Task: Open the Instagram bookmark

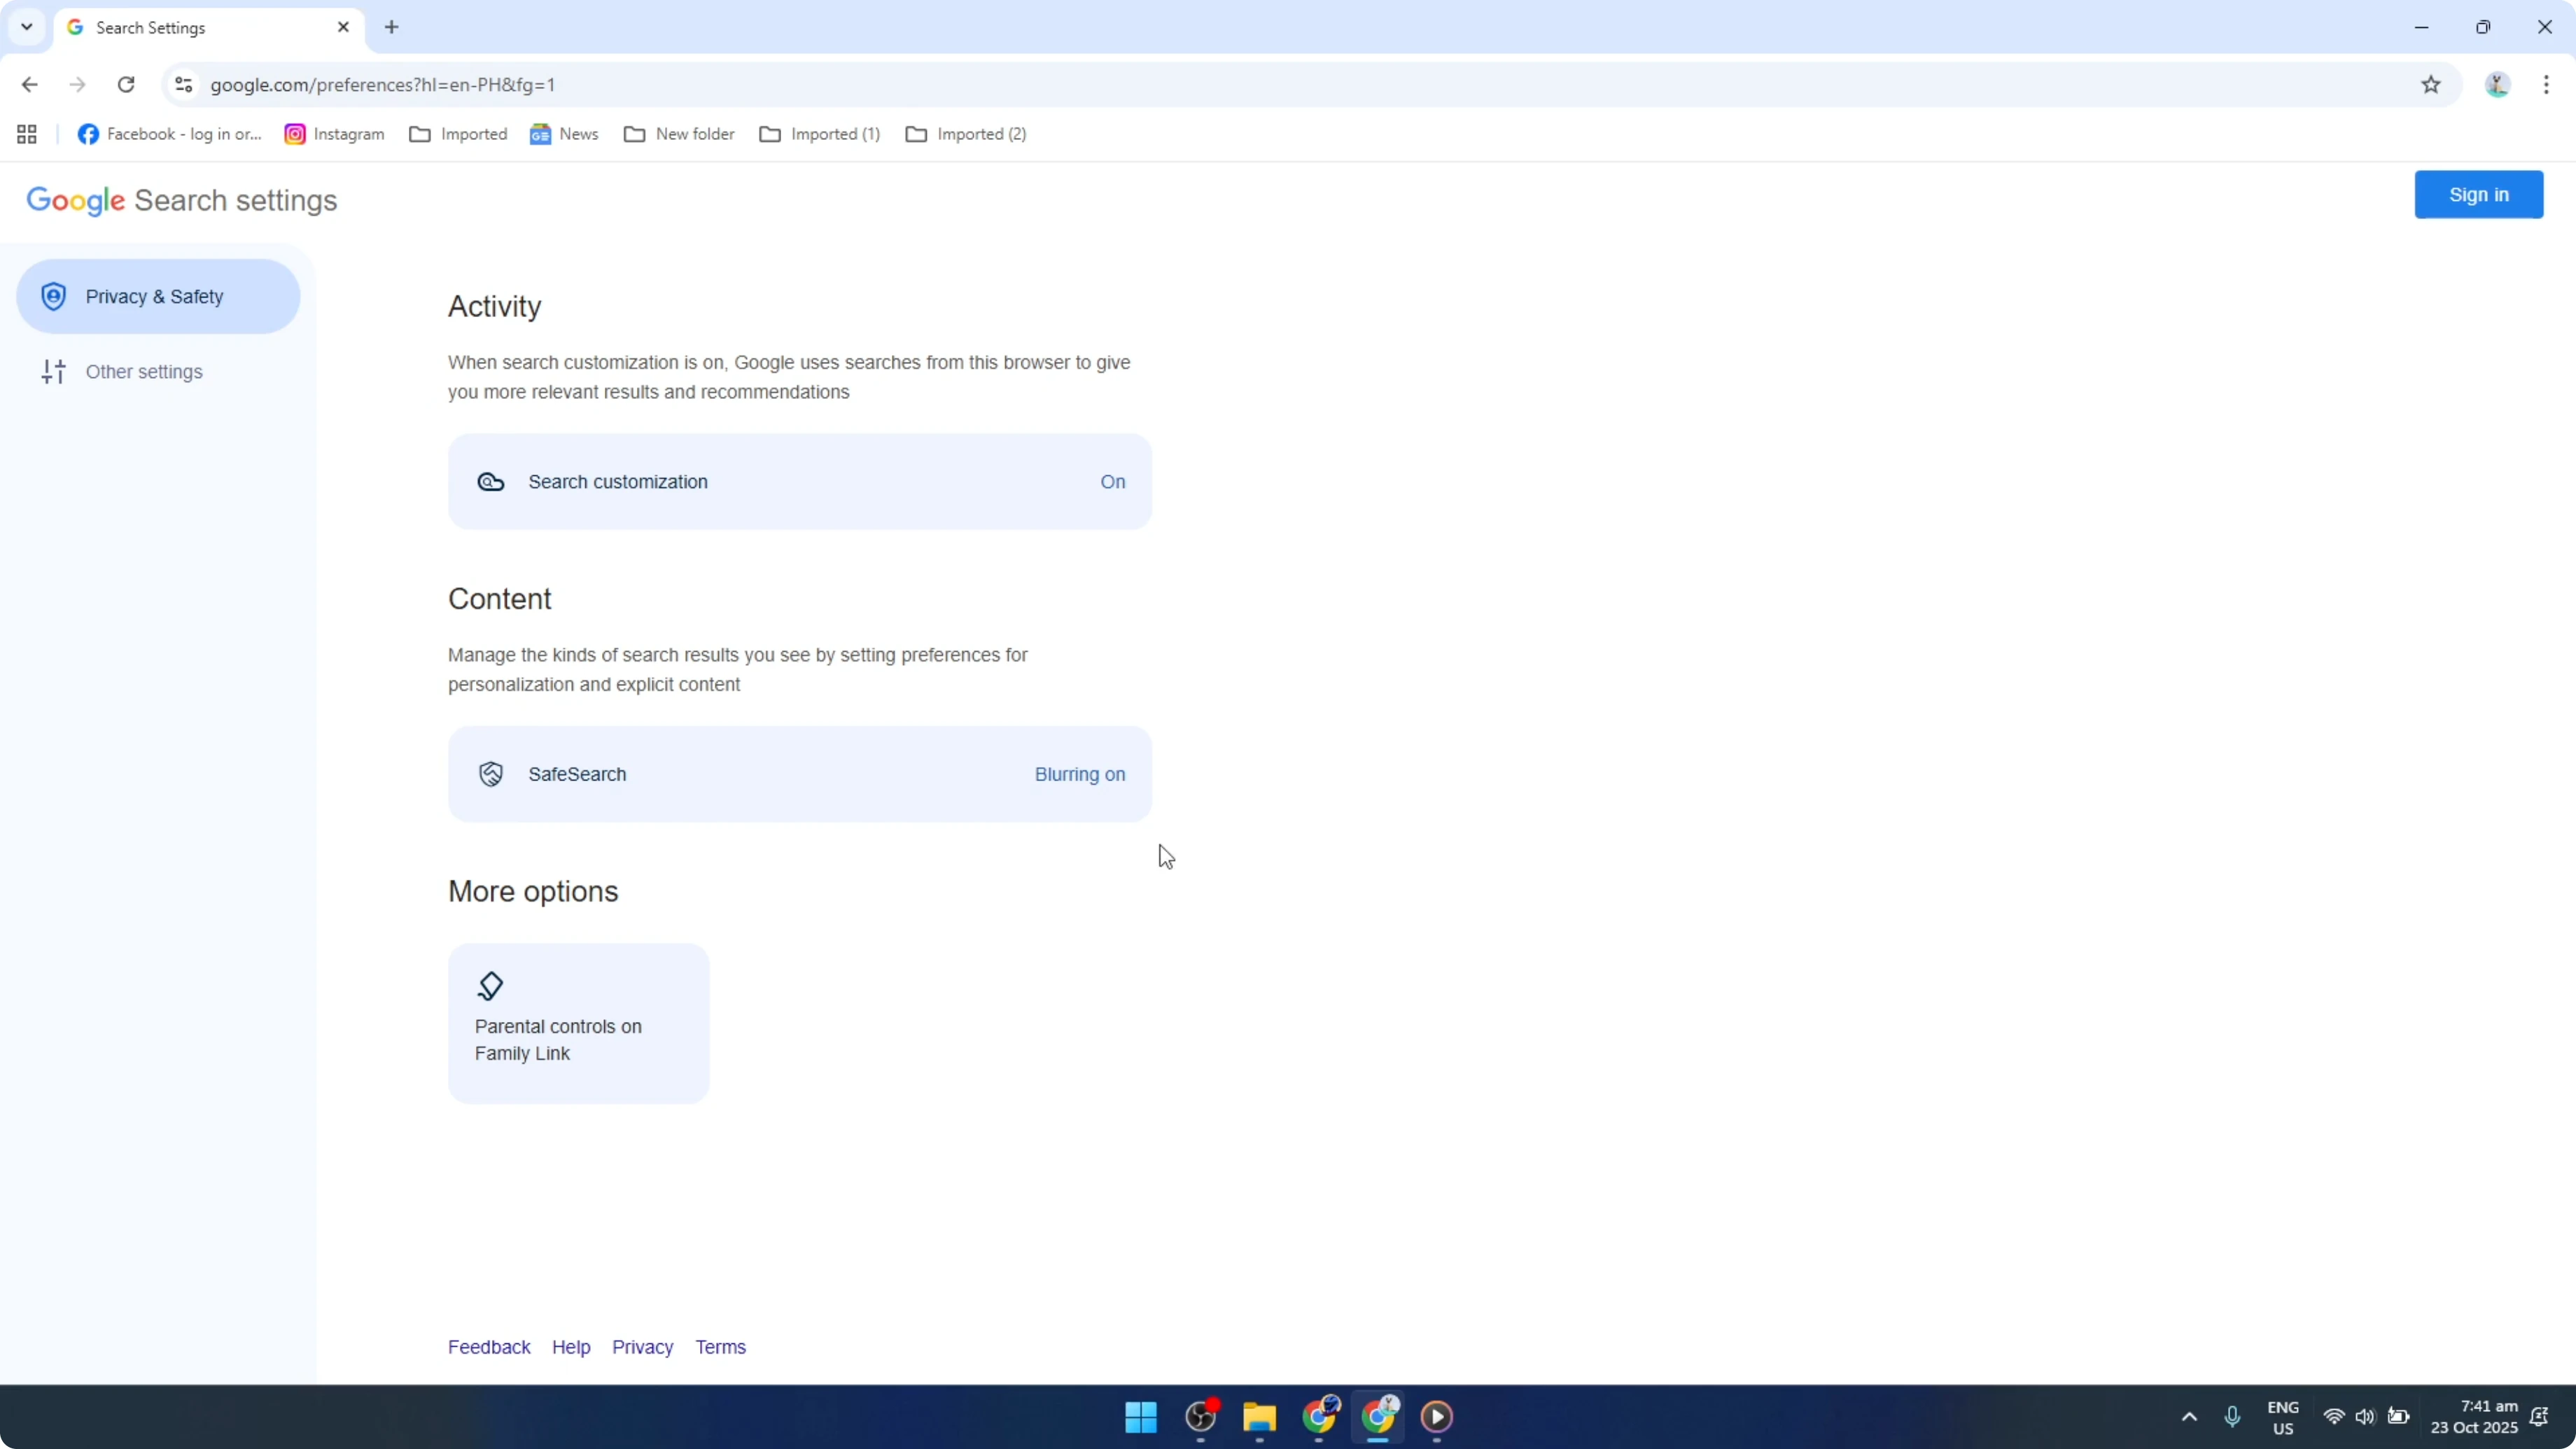Action: tap(334, 133)
